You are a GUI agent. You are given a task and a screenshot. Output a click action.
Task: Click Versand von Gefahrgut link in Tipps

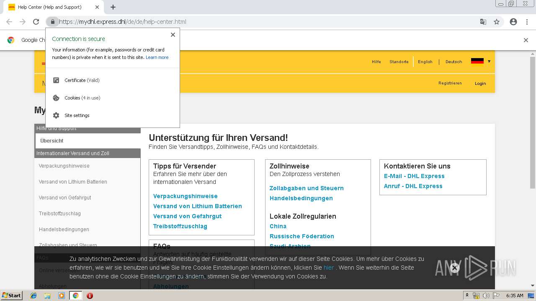pyautogui.click(x=188, y=216)
